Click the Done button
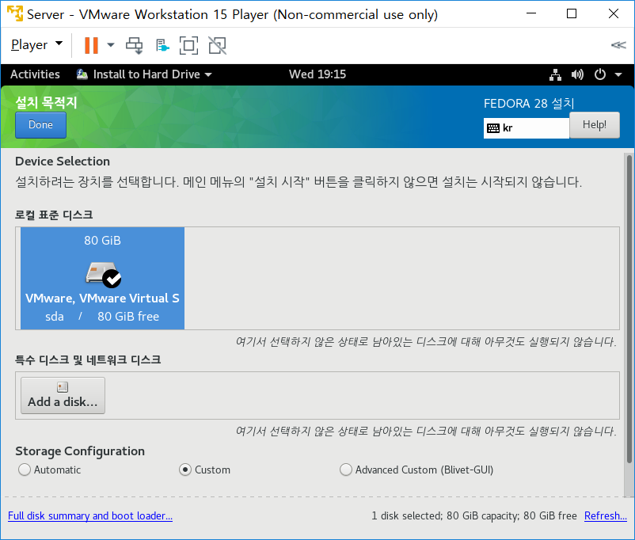This screenshot has width=635, height=540. tap(40, 125)
